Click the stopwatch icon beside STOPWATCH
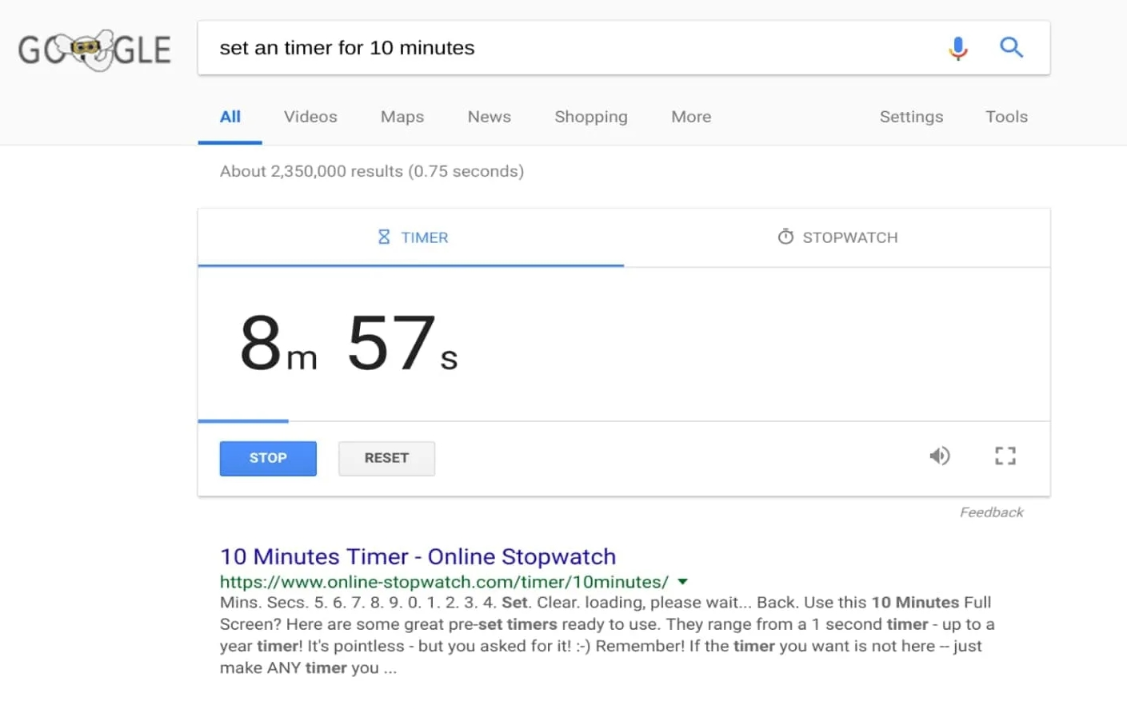The height and width of the screenshot is (709, 1127). [785, 237]
